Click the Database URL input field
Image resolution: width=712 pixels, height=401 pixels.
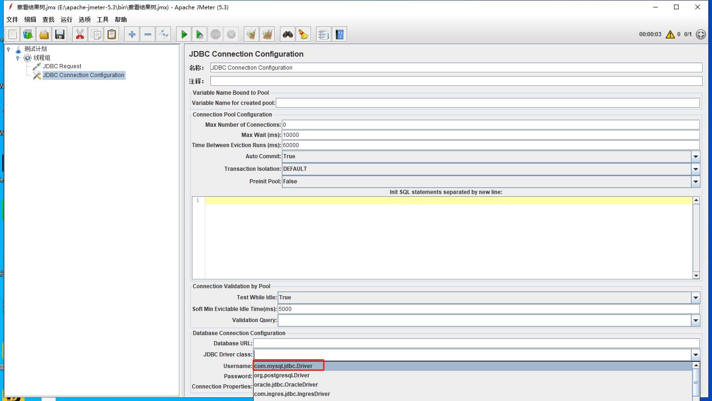point(477,343)
